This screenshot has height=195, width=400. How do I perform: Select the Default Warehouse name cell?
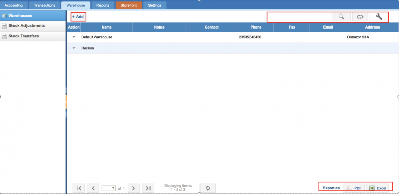[97, 37]
